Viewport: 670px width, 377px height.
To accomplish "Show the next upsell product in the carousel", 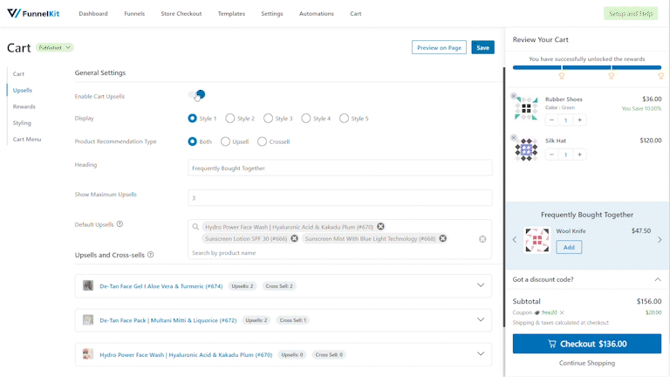I will [x=660, y=240].
